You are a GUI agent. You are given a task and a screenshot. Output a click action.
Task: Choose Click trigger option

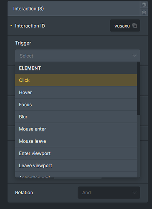[76, 80]
